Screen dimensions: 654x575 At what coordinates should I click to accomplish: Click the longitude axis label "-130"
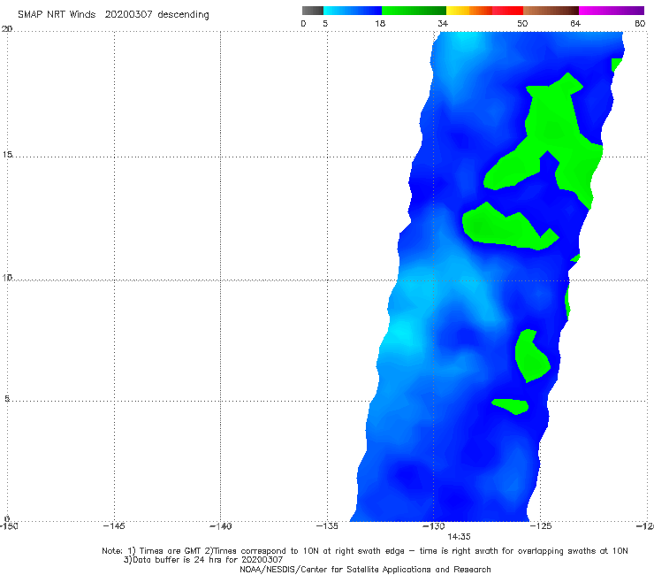pos(434,526)
